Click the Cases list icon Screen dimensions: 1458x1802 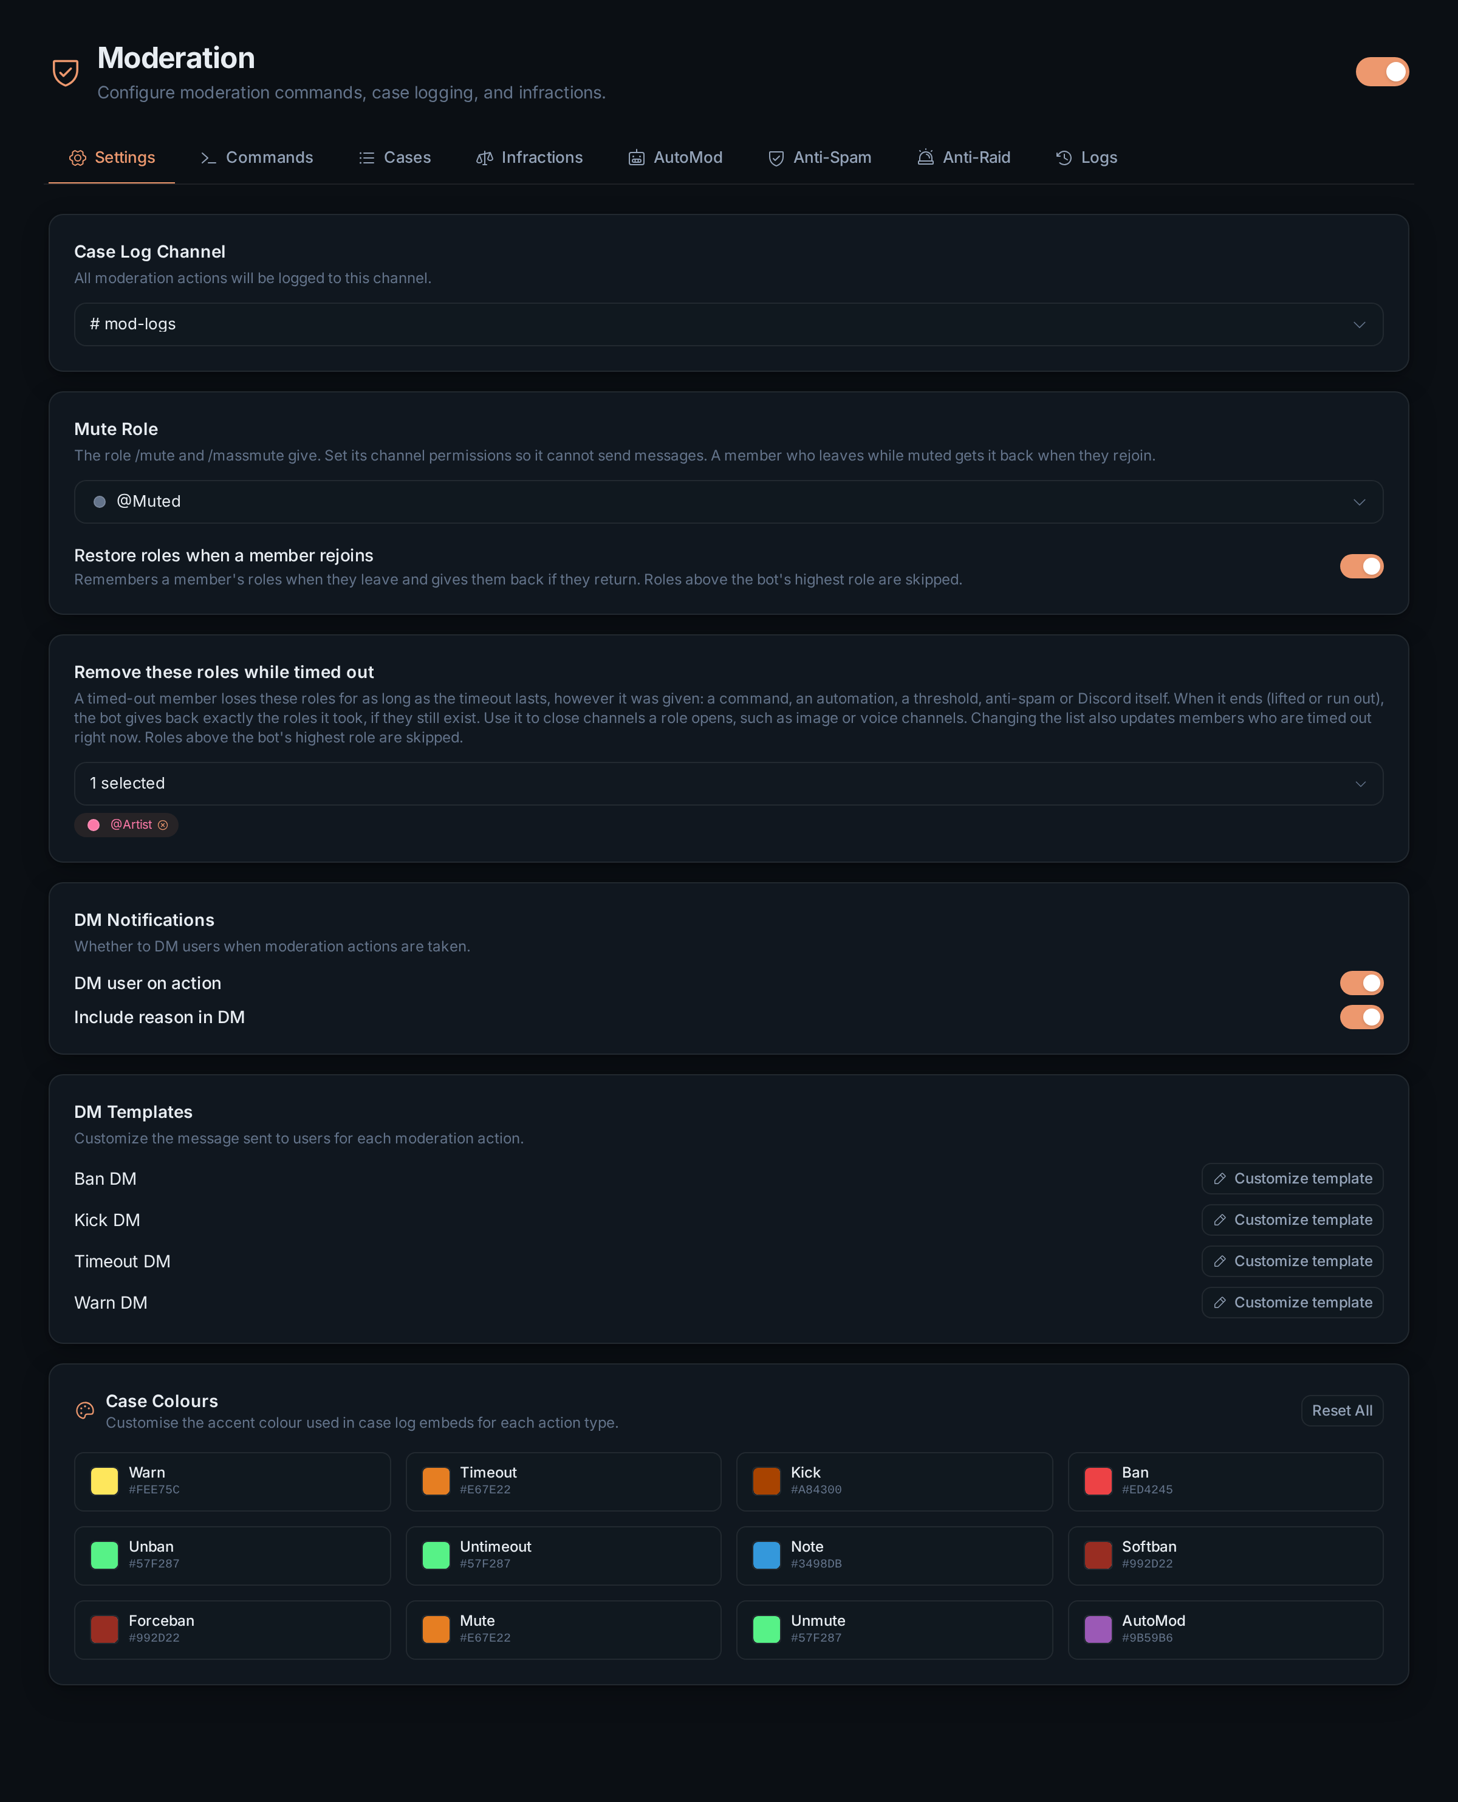coord(367,158)
